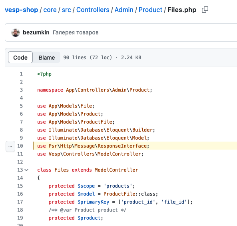This screenshot has height=226, width=237.
Task: Select the Code view tab
Action: click(20, 58)
